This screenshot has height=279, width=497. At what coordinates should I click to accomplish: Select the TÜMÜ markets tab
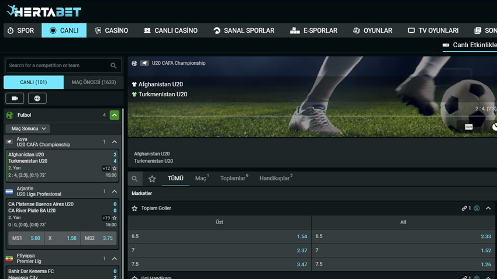(x=175, y=179)
